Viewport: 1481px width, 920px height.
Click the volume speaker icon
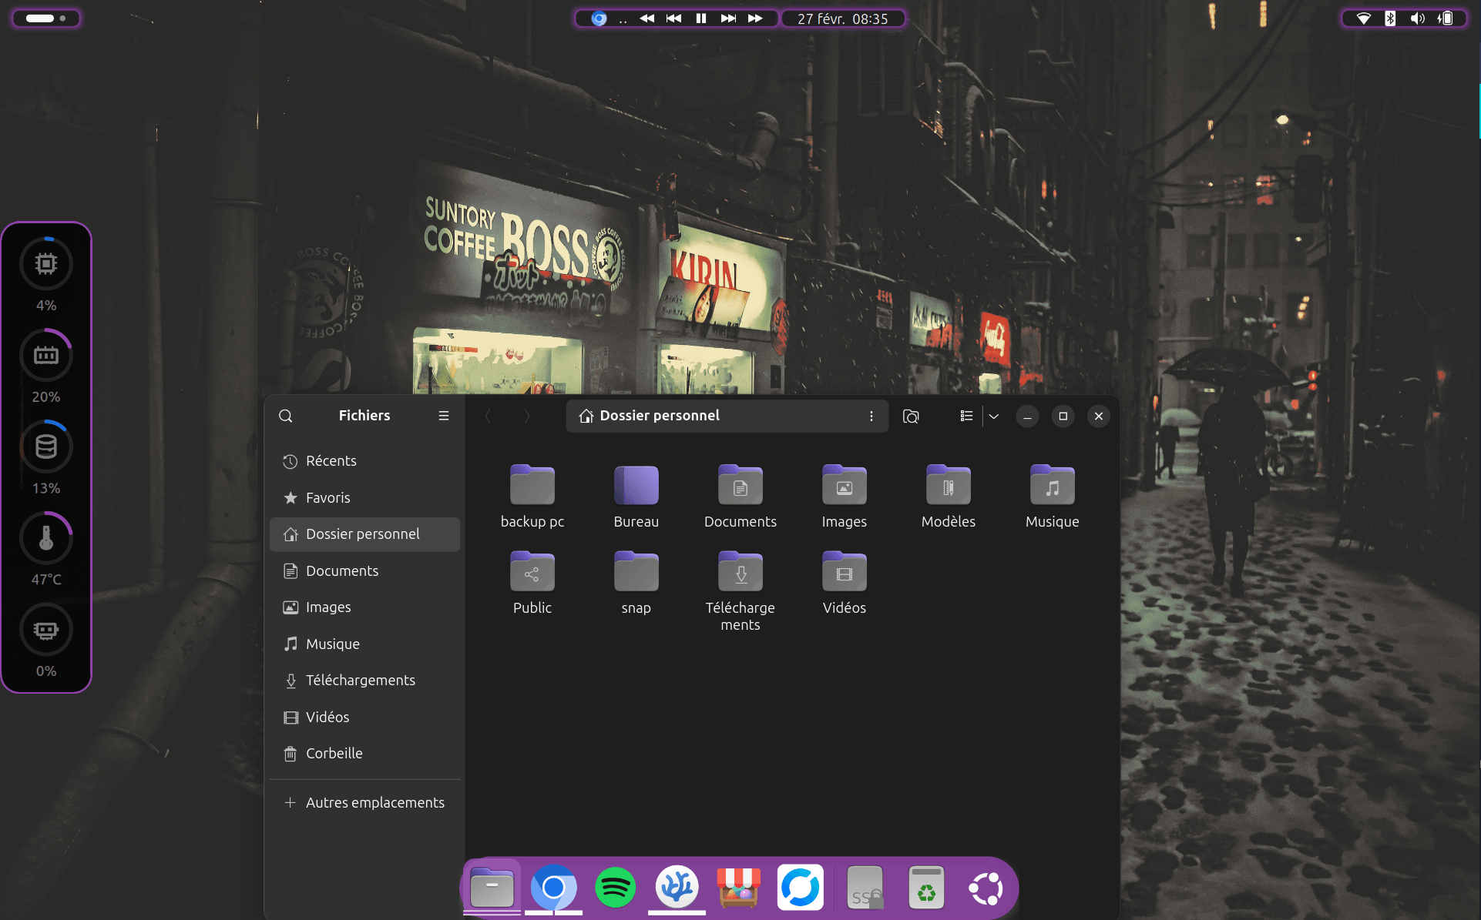(1418, 18)
